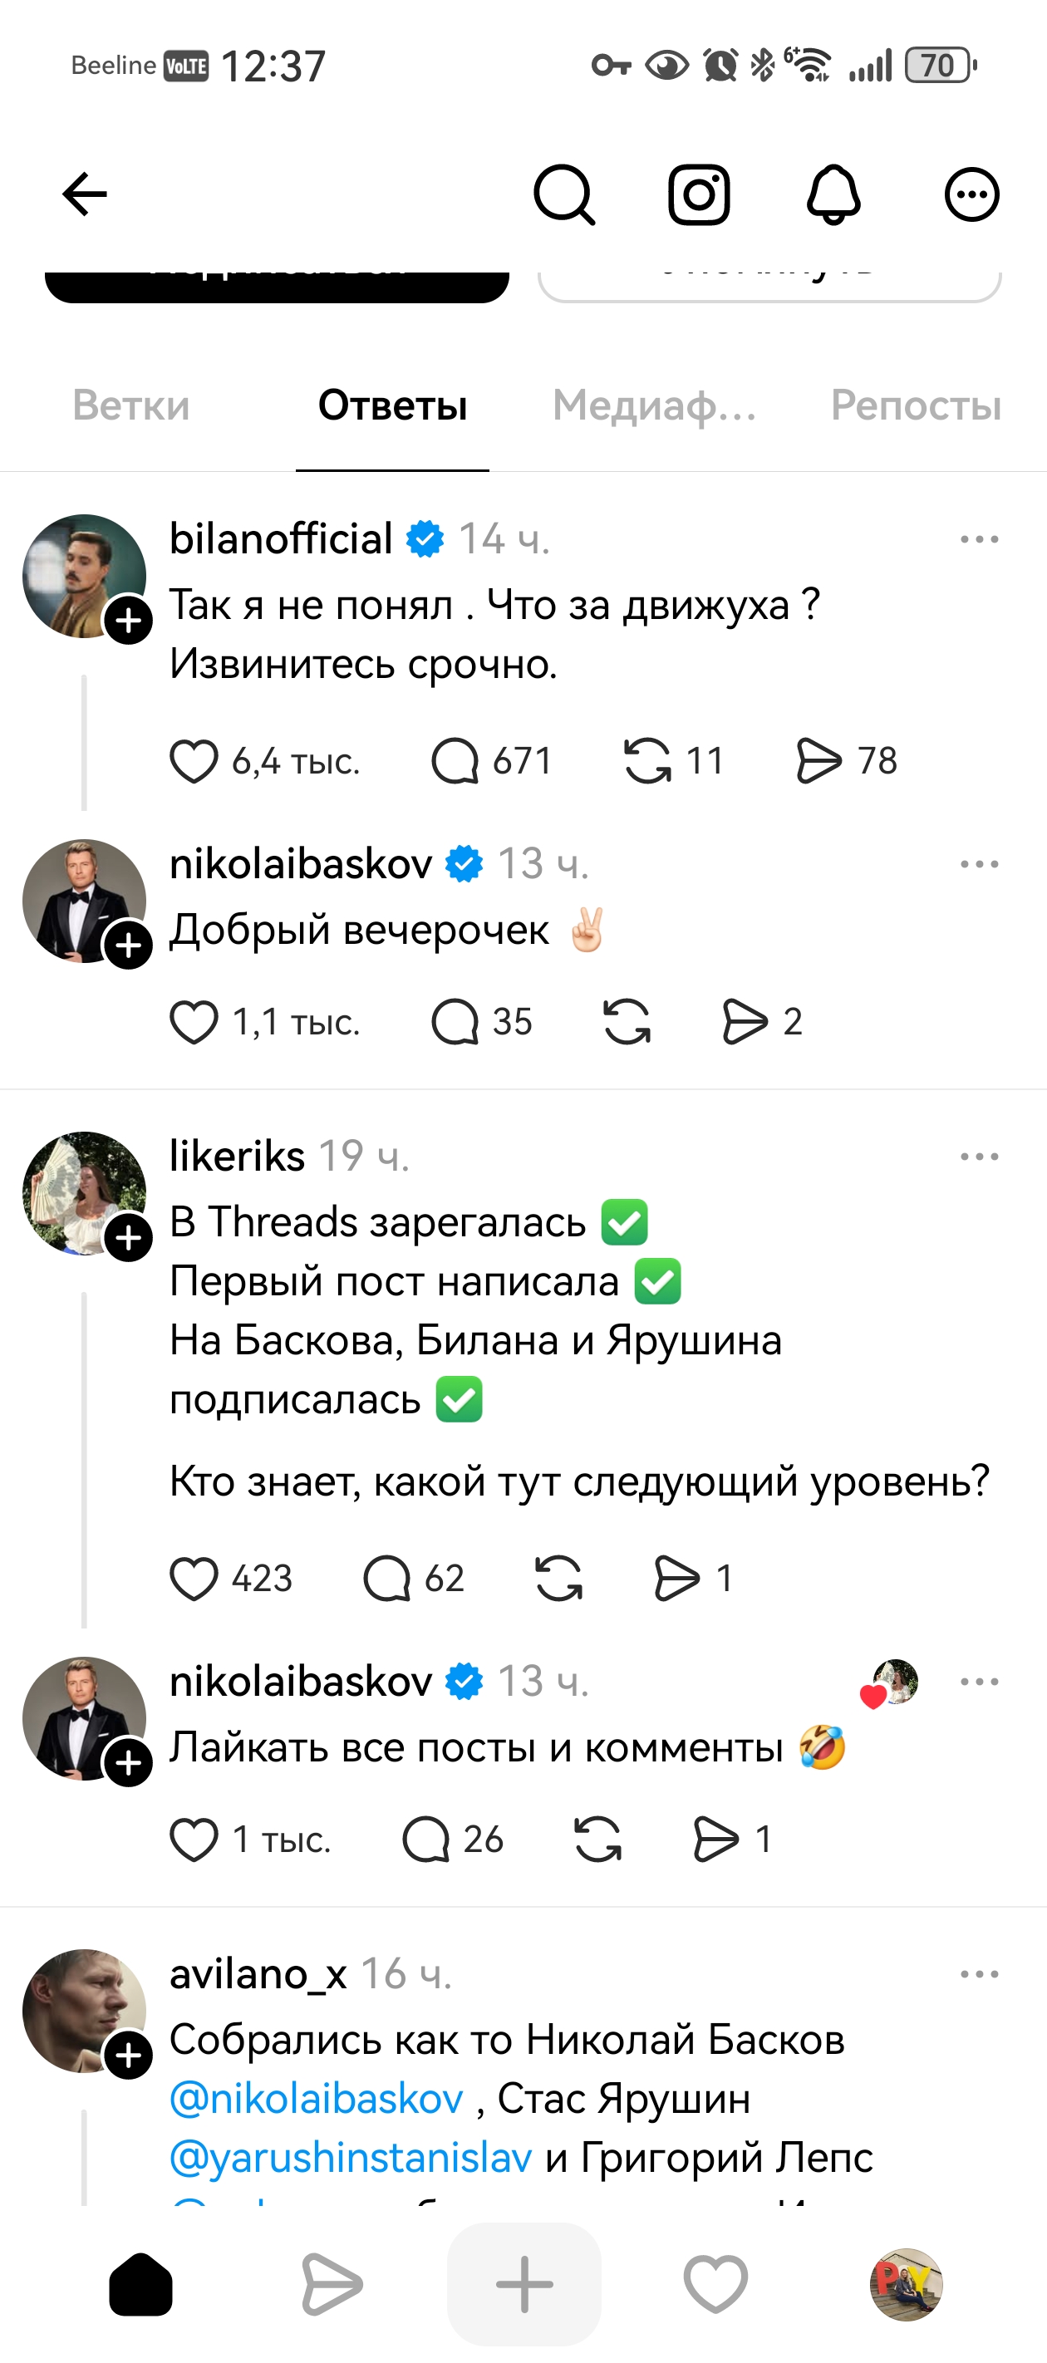The width and height of the screenshot is (1047, 2363).
Task: Like bilanofficial's comment via the heart icon
Action: [x=194, y=759]
